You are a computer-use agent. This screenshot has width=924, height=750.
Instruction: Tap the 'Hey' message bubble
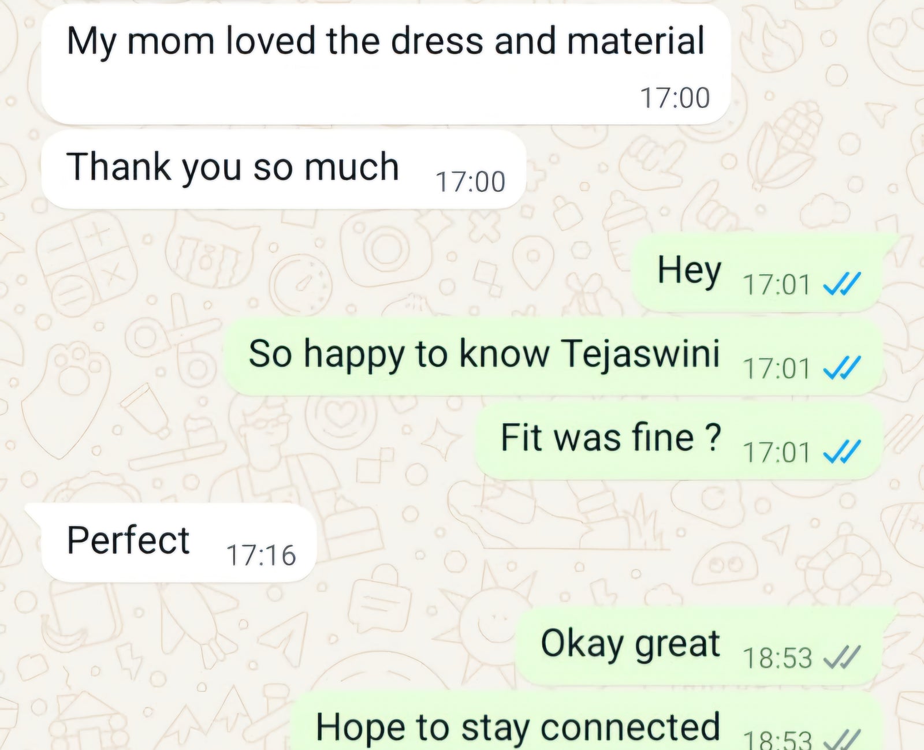(758, 273)
